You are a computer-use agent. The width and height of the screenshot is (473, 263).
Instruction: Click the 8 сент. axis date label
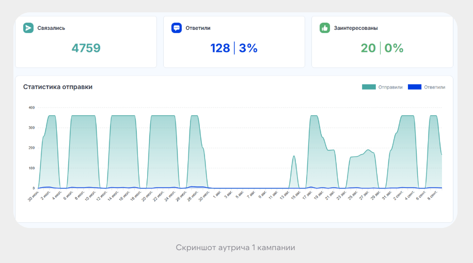coord(433,196)
